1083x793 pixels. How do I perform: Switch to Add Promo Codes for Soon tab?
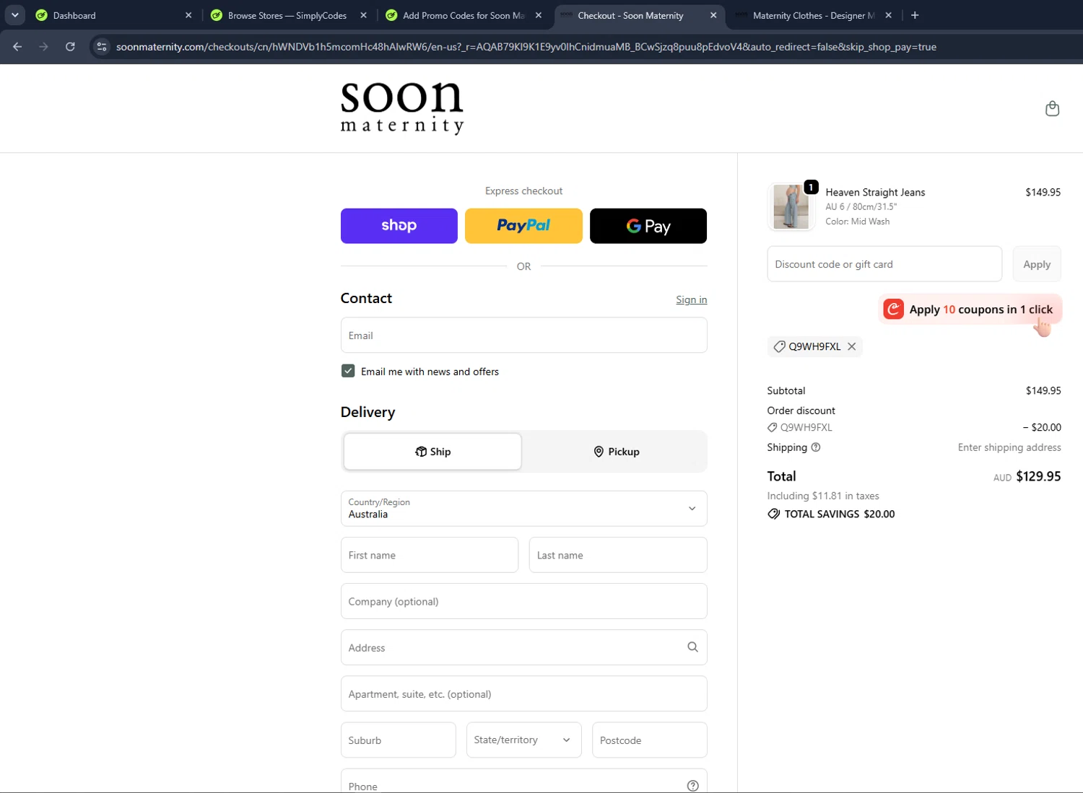(x=462, y=15)
